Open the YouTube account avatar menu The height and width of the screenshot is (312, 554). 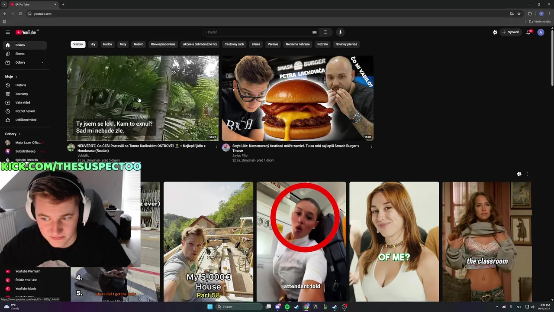click(541, 32)
